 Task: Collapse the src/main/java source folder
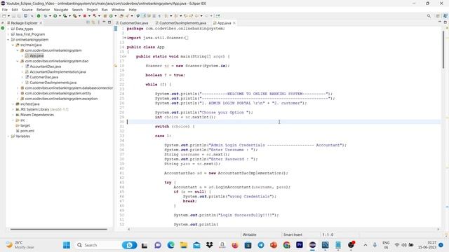(x=13, y=45)
